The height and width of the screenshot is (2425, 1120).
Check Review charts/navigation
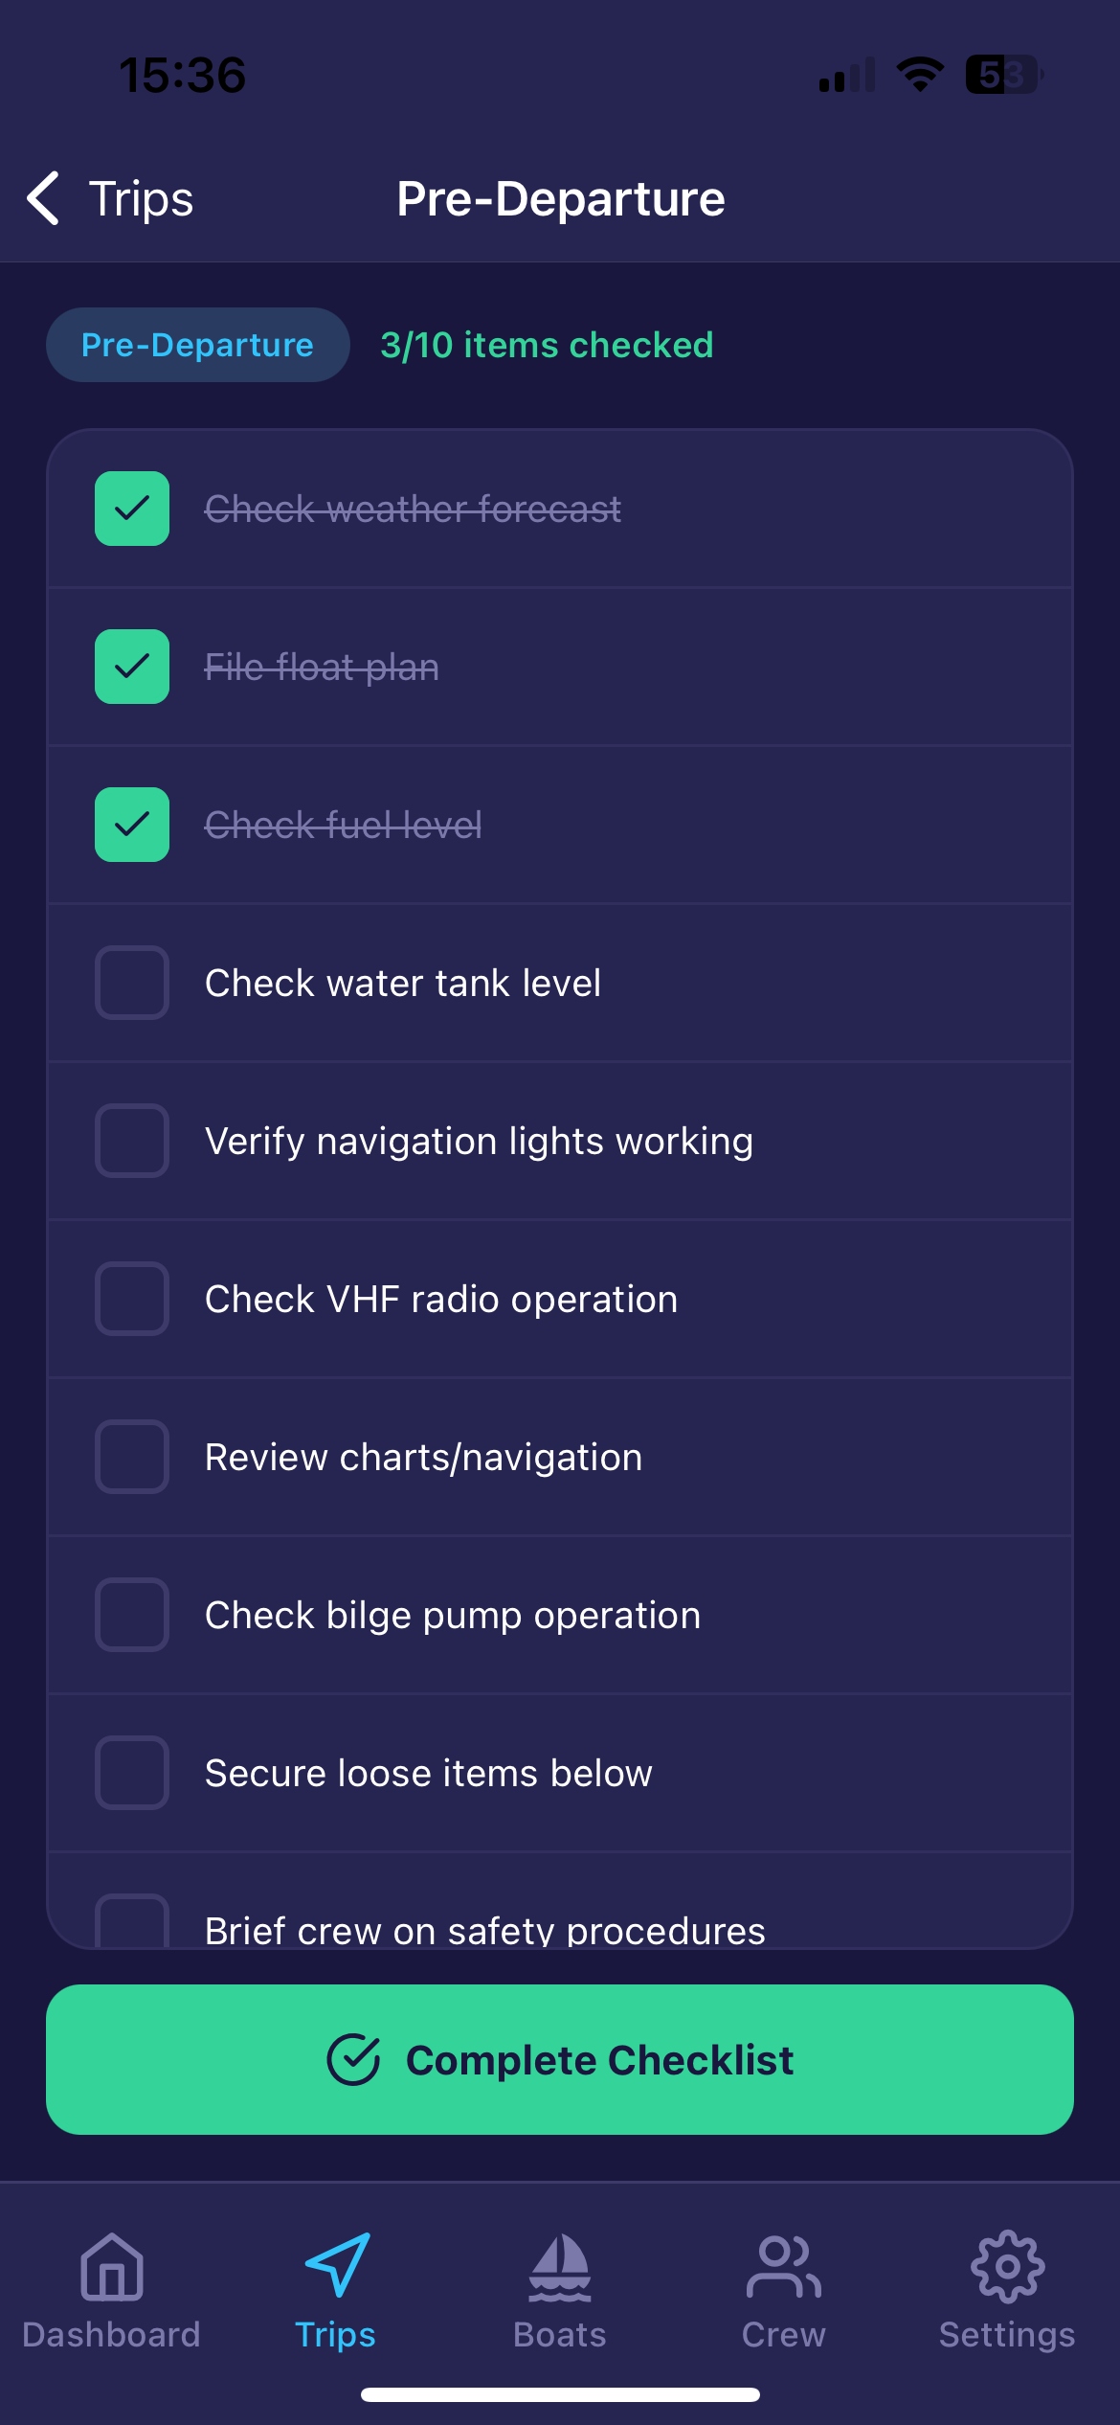131,1457
